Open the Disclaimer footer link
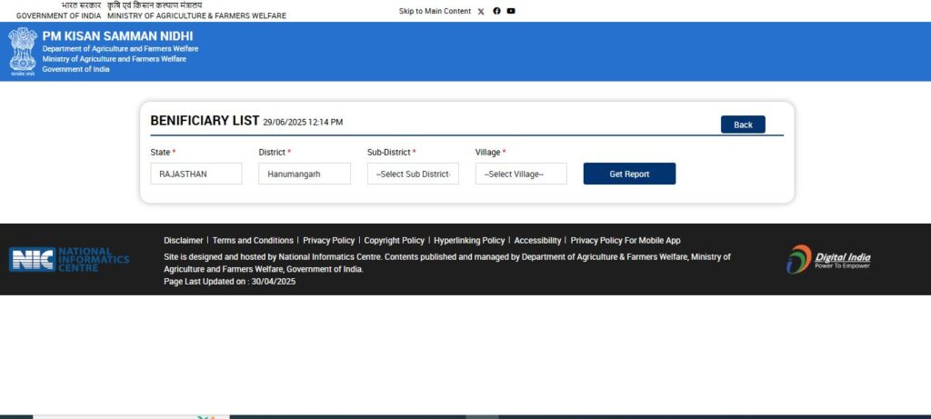The height and width of the screenshot is (419, 931). pyautogui.click(x=183, y=241)
